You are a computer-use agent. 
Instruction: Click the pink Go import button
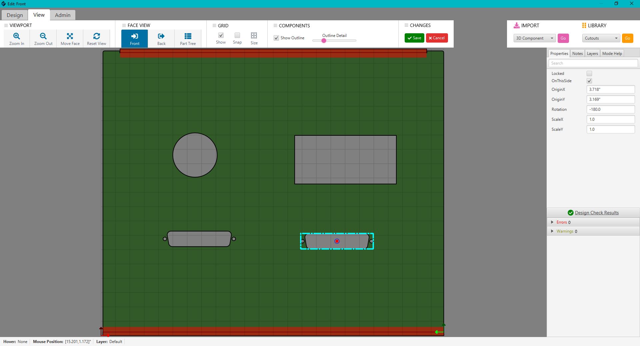click(563, 38)
